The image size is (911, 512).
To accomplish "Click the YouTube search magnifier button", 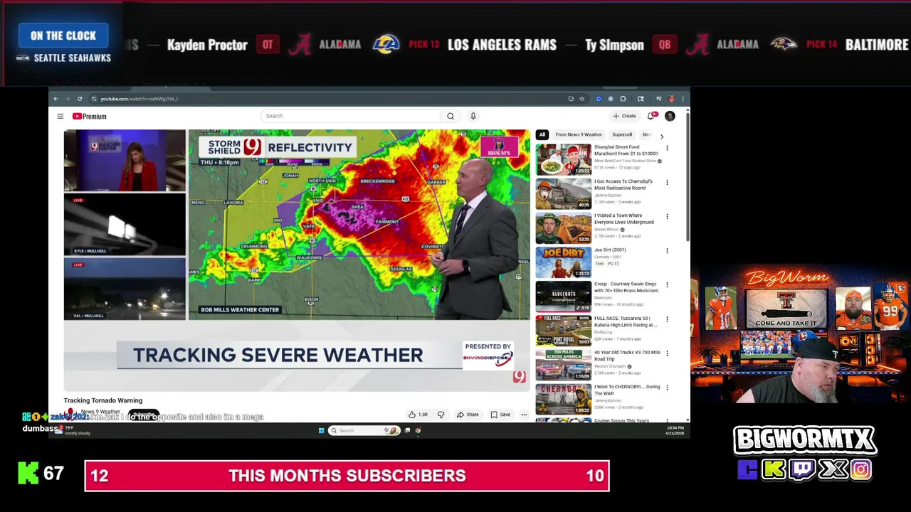I will [x=451, y=116].
